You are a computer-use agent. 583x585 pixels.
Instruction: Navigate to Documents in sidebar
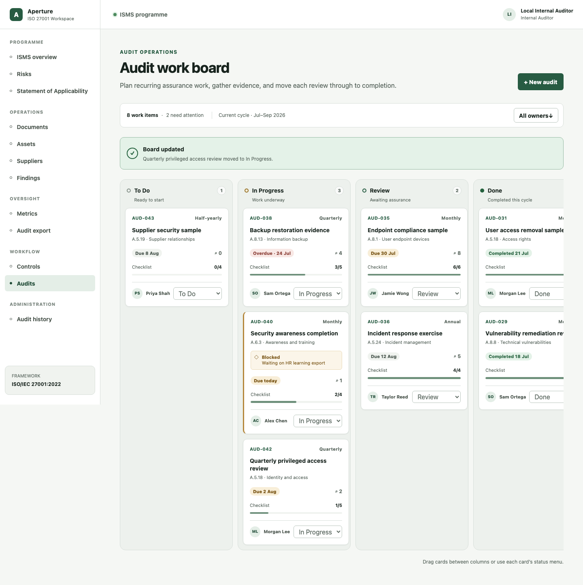(50, 127)
